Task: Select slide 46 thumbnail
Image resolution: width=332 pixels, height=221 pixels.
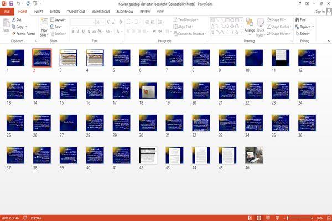Action: pyautogui.click(x=254, y=155)
